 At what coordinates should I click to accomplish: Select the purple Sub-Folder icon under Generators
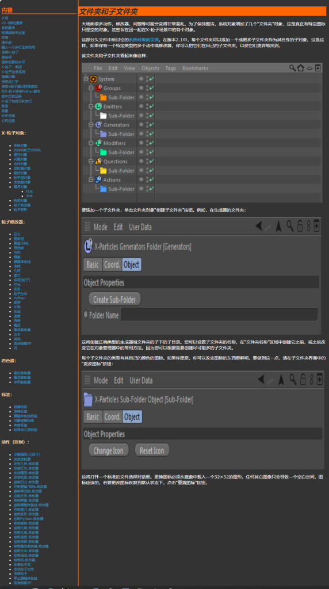point(104,134)
